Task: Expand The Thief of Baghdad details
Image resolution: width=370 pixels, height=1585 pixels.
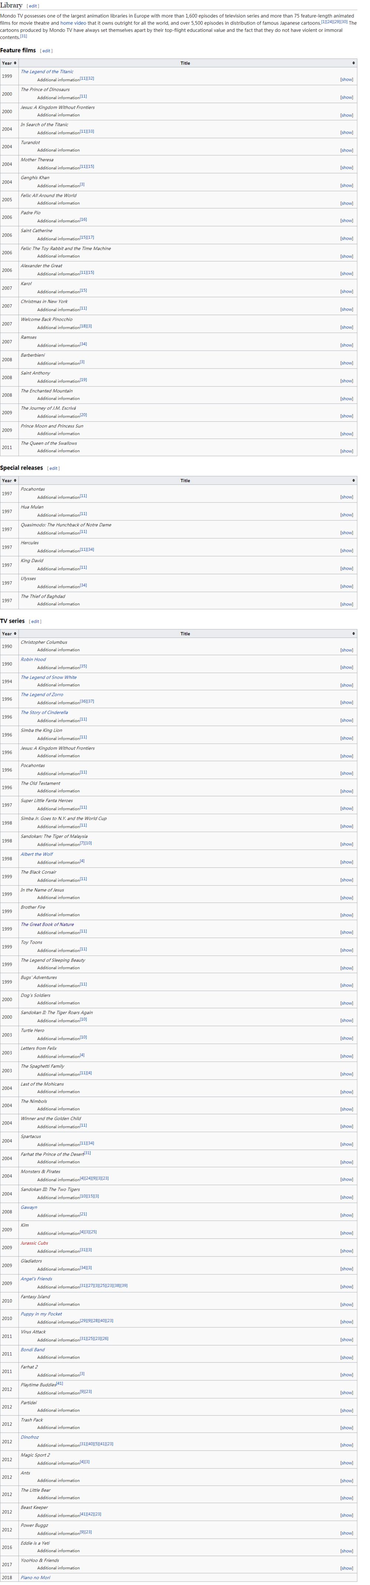Action: click(x=347, y=603)
